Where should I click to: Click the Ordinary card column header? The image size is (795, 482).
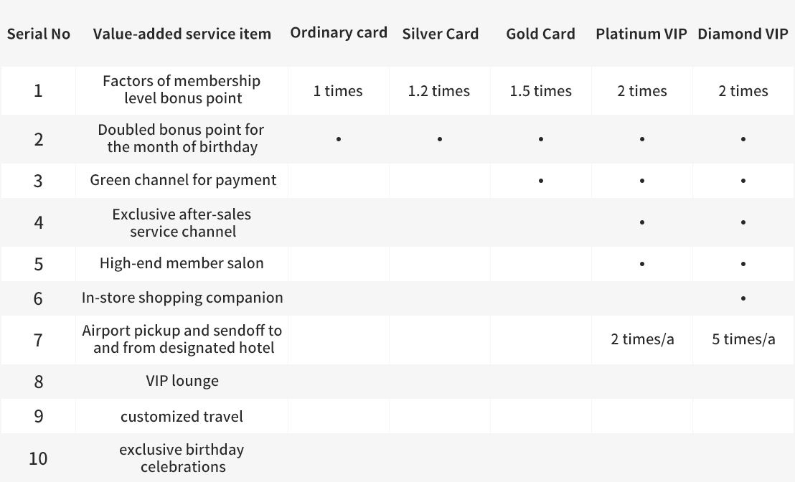[339, 32]
